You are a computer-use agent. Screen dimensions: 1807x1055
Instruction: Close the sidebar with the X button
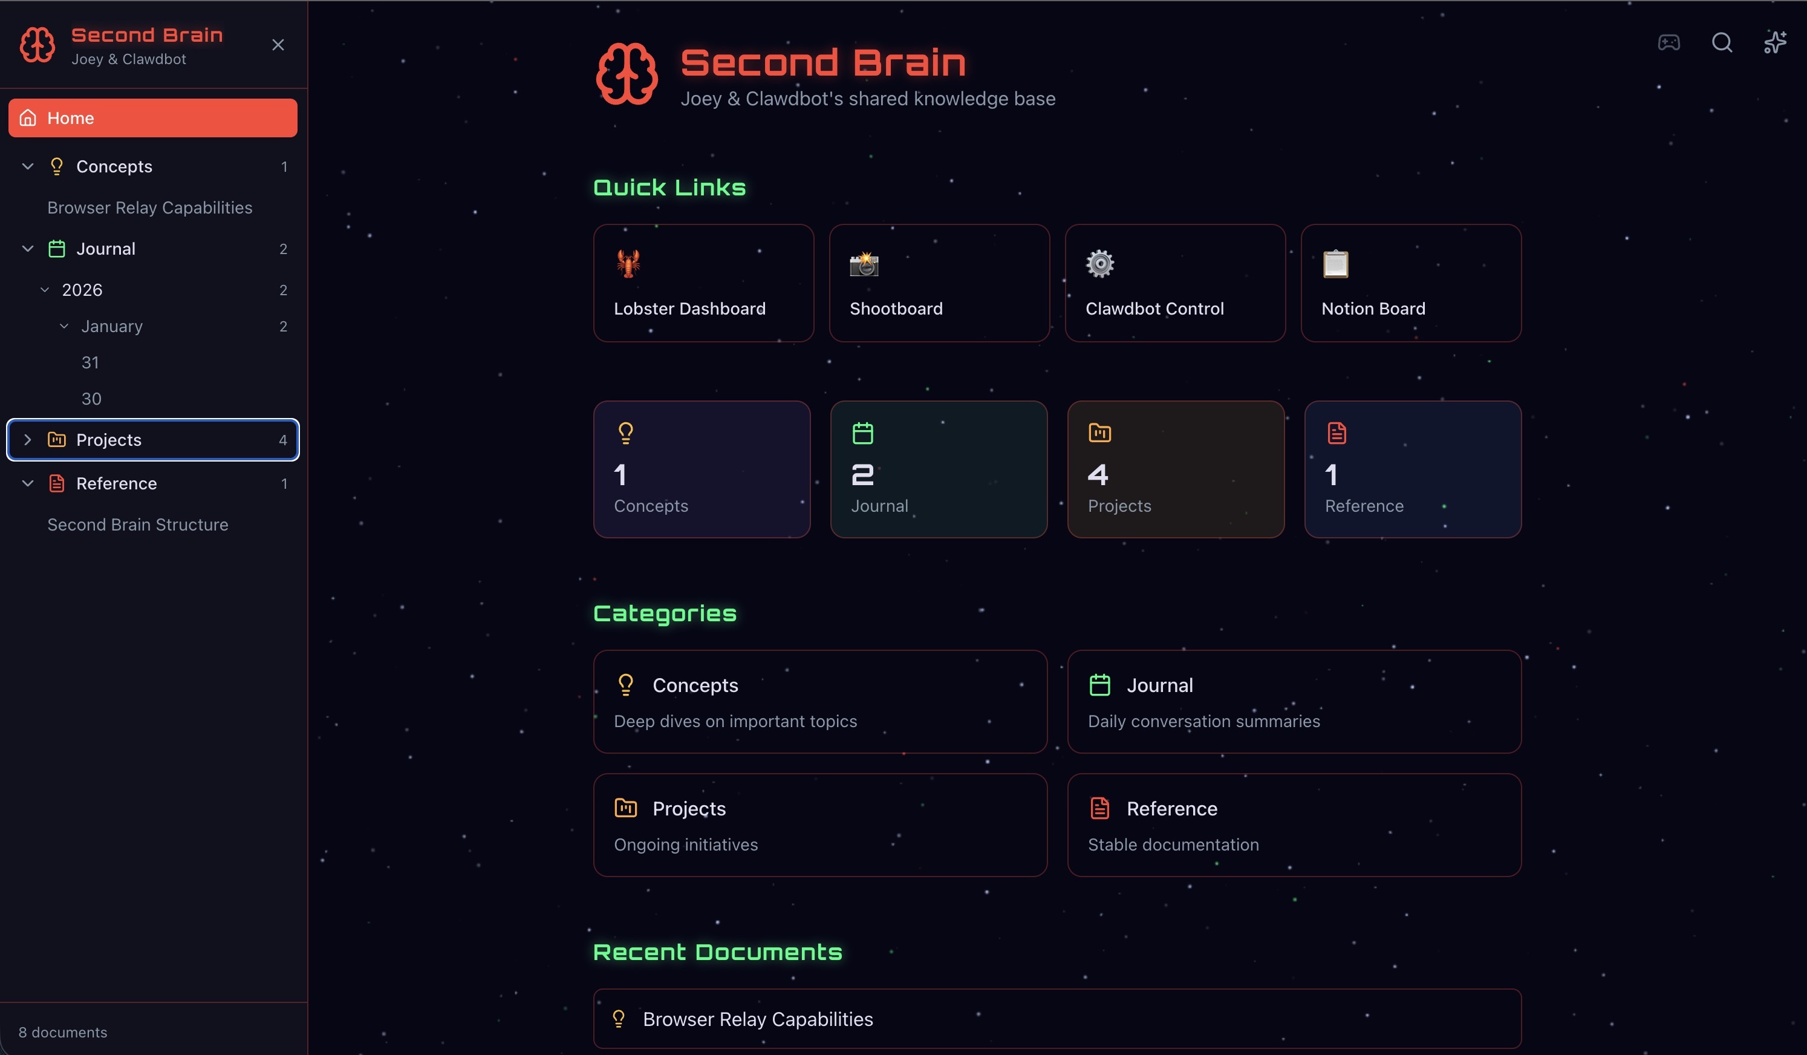[278, 45]
